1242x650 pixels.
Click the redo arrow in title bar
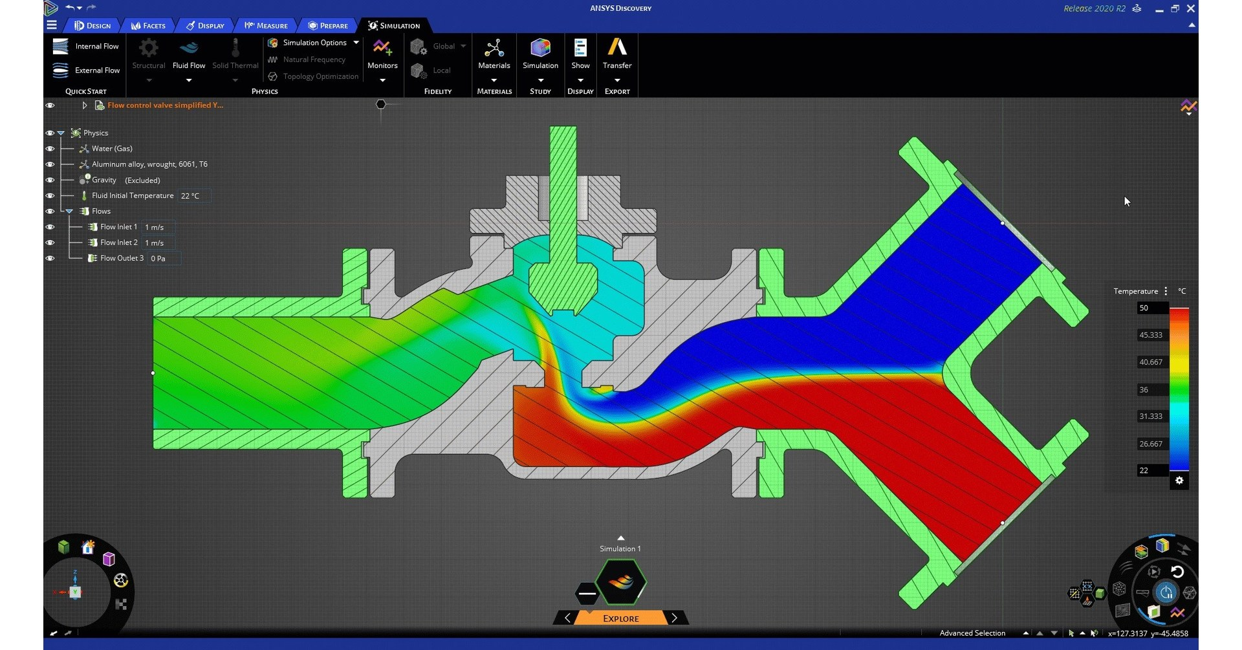point(91,7)
